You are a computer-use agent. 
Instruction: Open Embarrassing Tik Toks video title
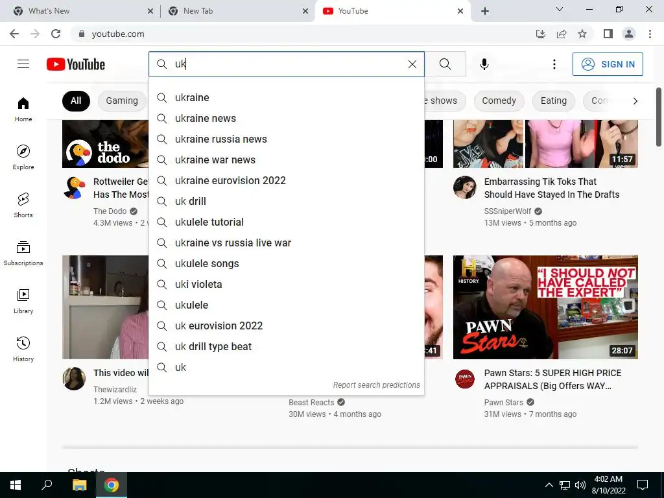click(x=551, y=188)
